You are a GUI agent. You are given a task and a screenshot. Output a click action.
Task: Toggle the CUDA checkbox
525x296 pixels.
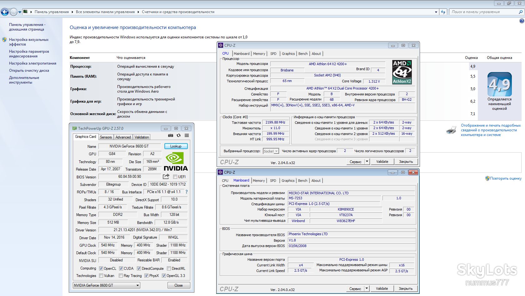121,269
